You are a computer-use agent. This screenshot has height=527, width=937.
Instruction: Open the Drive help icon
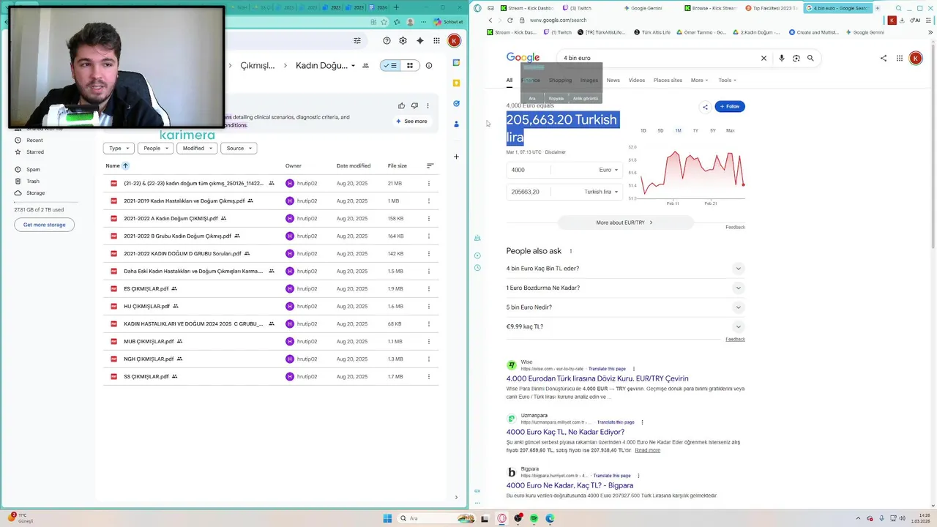click(x=387, y=41)
